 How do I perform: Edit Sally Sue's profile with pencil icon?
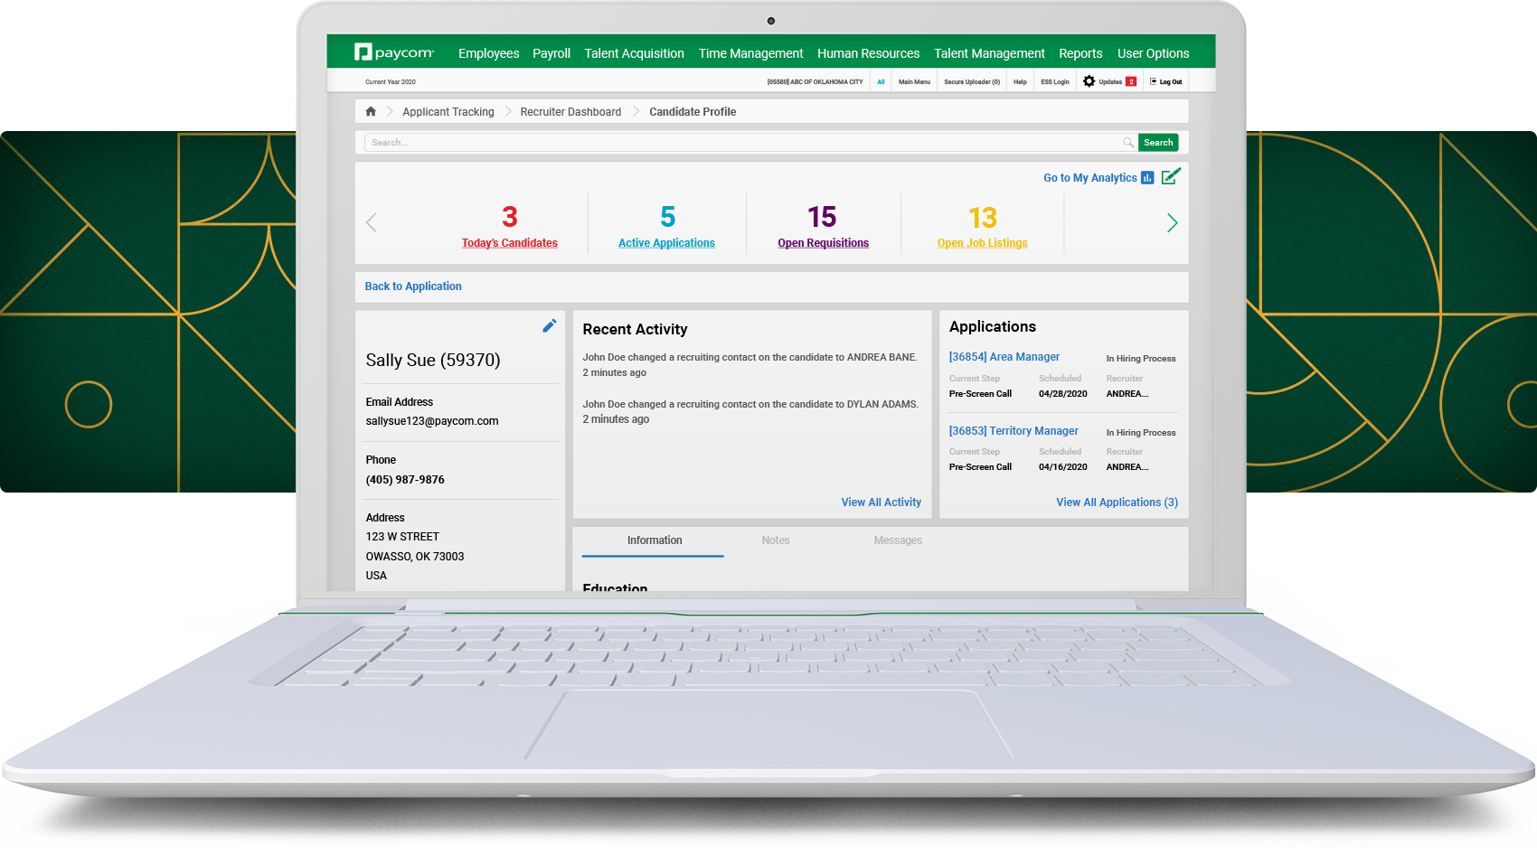tap(549, 326)
